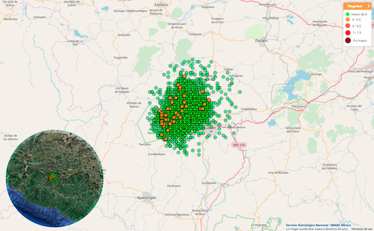The height and width of the screenshot is (231, 374).
Task: Click the airport icon near Uruapan
Action: [211, 132]
